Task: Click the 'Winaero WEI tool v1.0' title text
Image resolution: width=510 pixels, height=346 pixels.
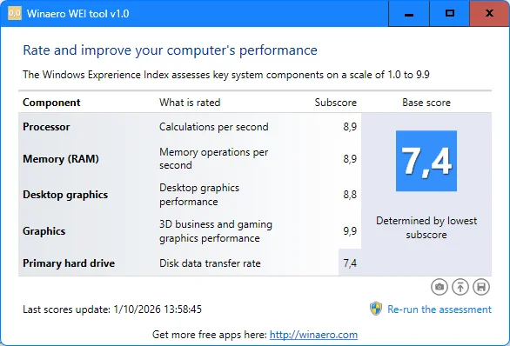Action: coord(77,14)
